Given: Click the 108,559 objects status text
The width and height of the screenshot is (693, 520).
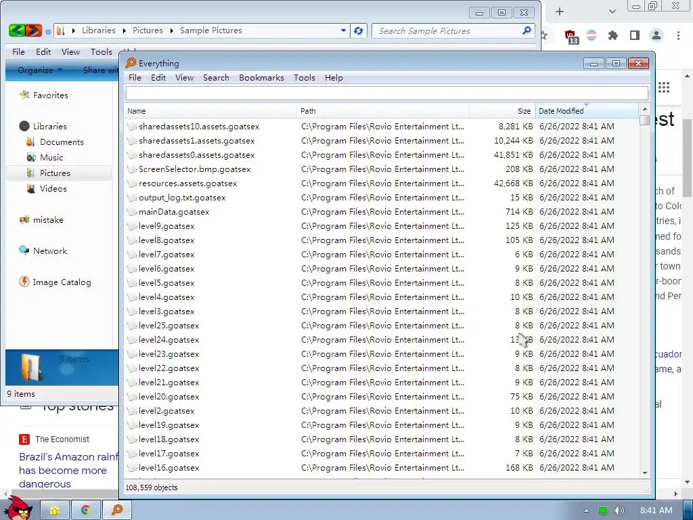Looking at the screenshot, I should (152, 487).
